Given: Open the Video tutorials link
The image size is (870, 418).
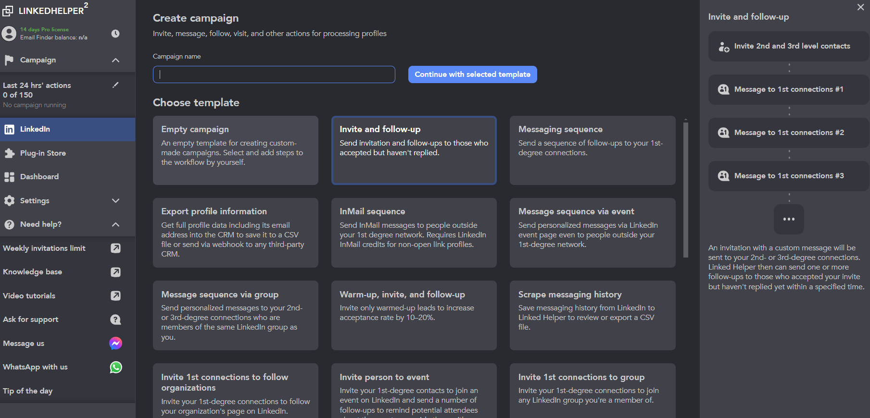Looking at the screenshot, I should point(29,296).
